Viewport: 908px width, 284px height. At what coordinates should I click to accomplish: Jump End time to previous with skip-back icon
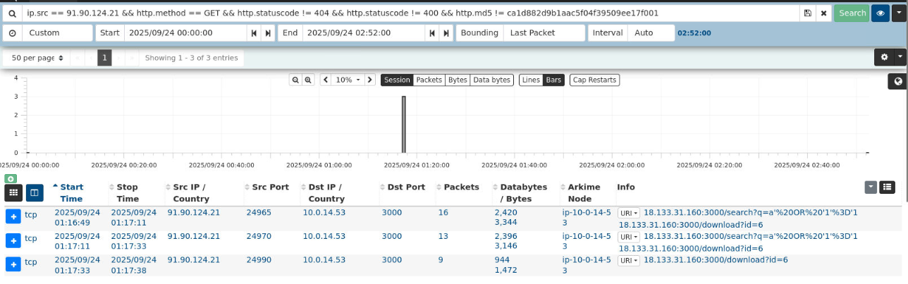click(431, 33)
